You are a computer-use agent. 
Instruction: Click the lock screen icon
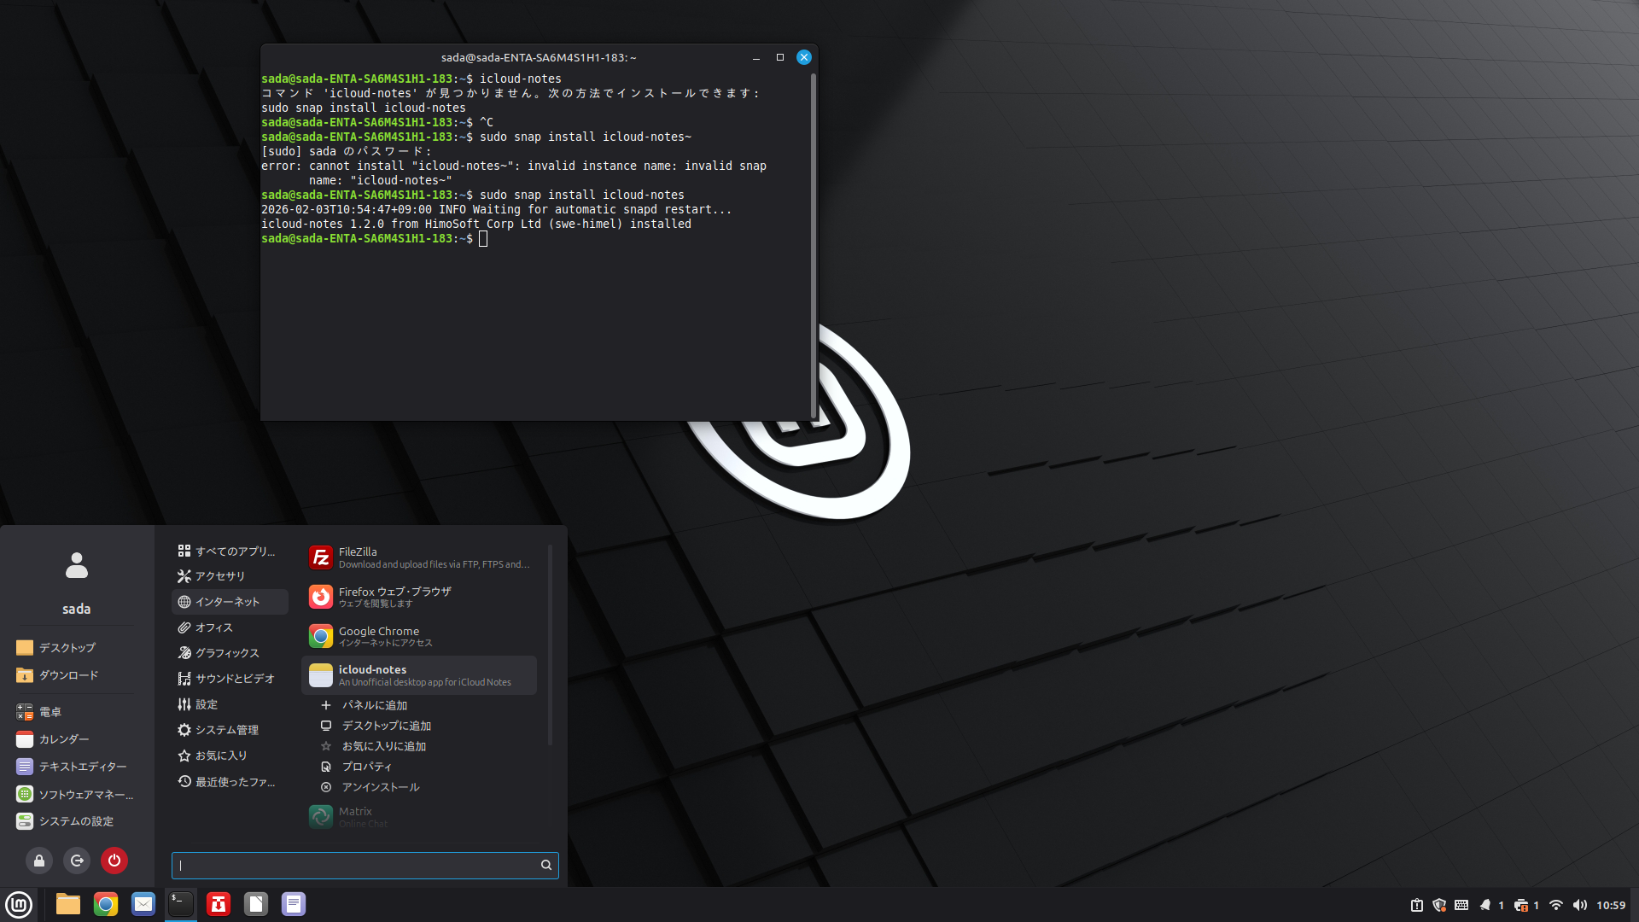click(39, 861)
